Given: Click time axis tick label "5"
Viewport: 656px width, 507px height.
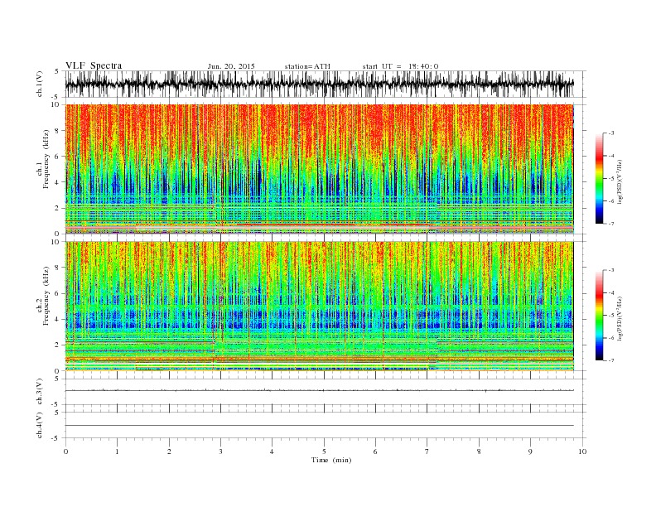Looking at the screenshot, I should (x=324, y=451).
